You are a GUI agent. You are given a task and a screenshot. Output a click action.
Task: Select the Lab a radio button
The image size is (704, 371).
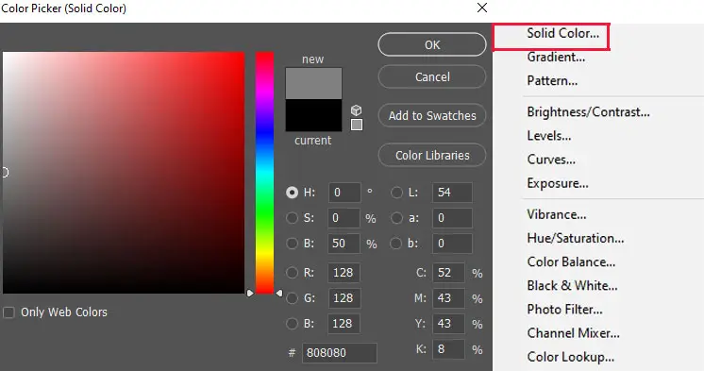click(396, 218)
